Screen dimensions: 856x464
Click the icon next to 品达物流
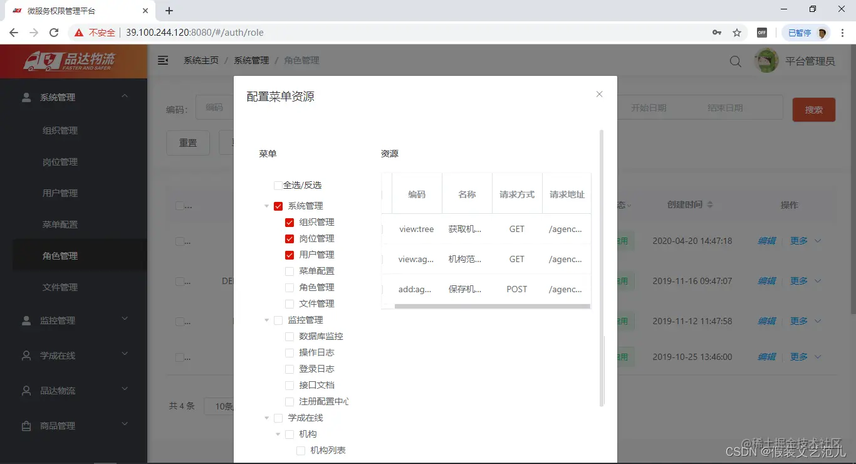[26, 391]
